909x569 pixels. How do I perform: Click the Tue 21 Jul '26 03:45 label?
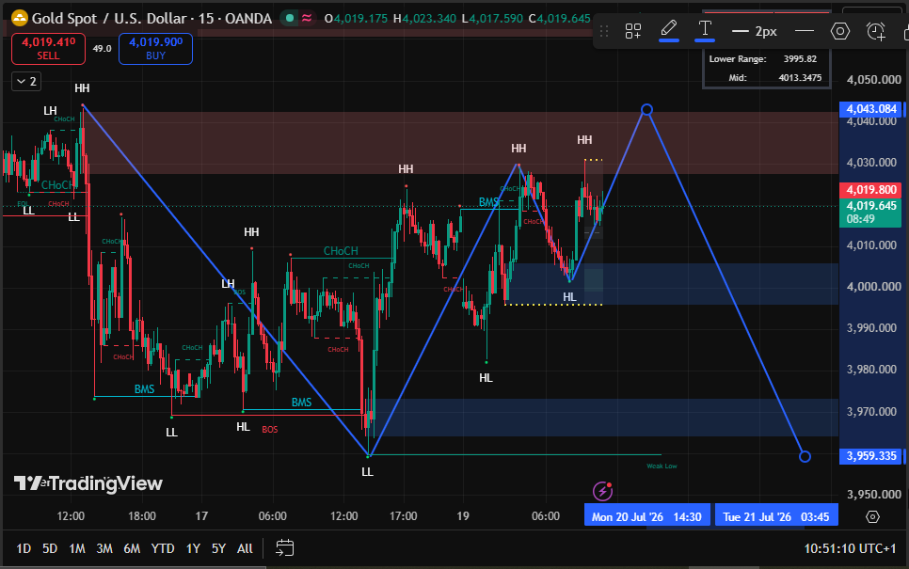point(776,516)
